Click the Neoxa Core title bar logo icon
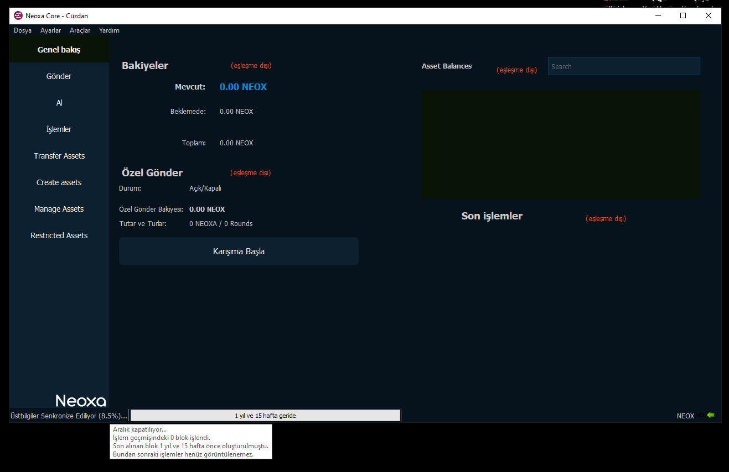The width and height of the screenshot is (729, 472). tap(18, 16)
